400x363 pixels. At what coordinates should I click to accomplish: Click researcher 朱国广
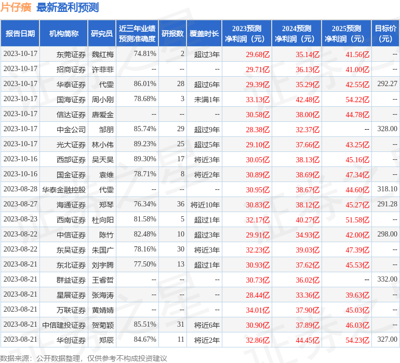pos(102,250)
